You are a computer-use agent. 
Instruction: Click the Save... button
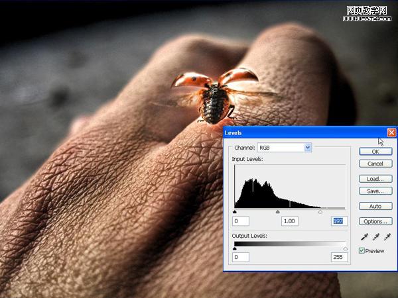tap(375, 191)
